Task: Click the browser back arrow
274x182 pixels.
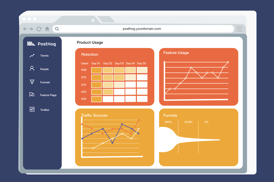Action: click(x=25, y=29)
